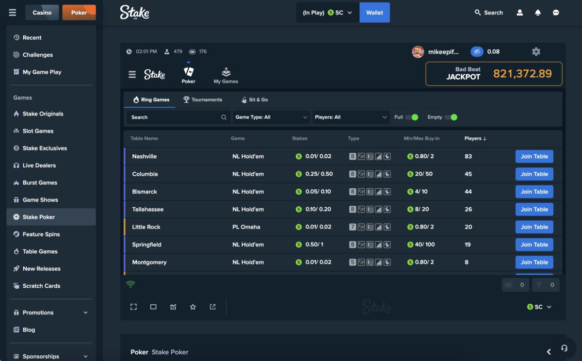The width and height of the screenshot is (582, 361).
Task: Sort tables by Players column
Action: (475, 138)
